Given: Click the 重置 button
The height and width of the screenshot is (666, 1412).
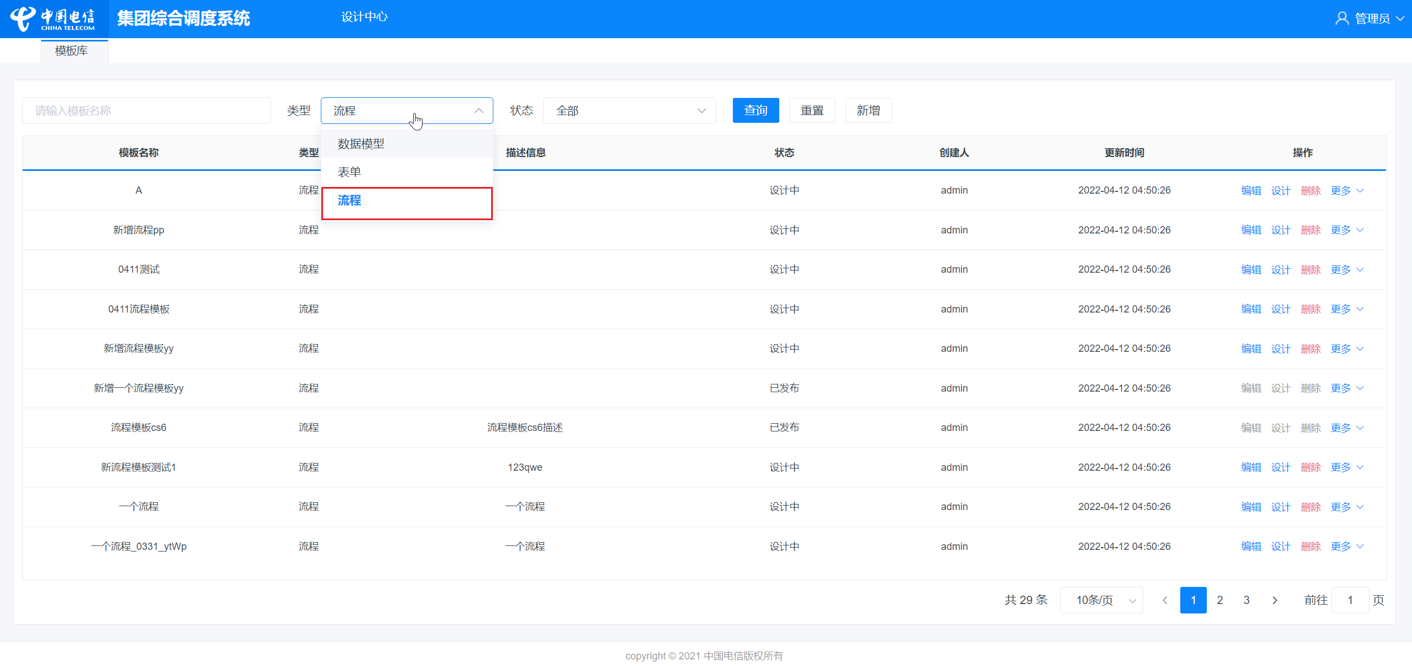Looking at the screenshot, I should [812, 111].
